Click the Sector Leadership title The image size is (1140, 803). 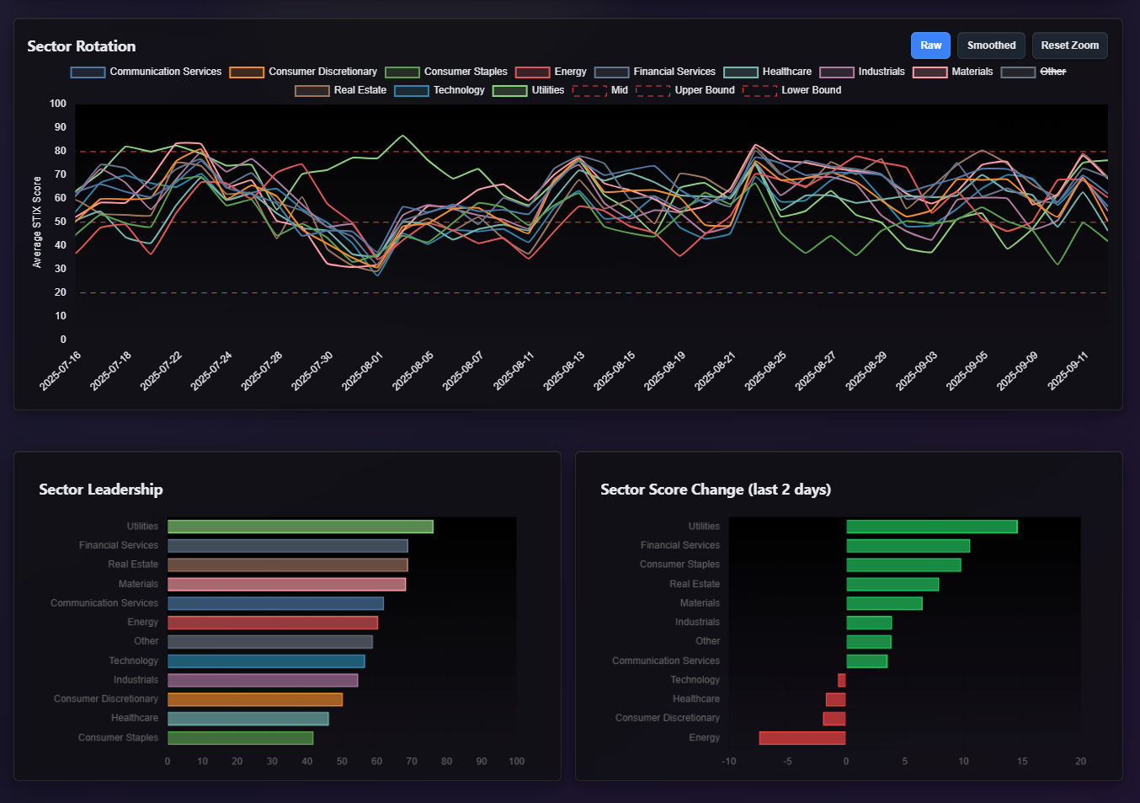(x=101, y=490)
